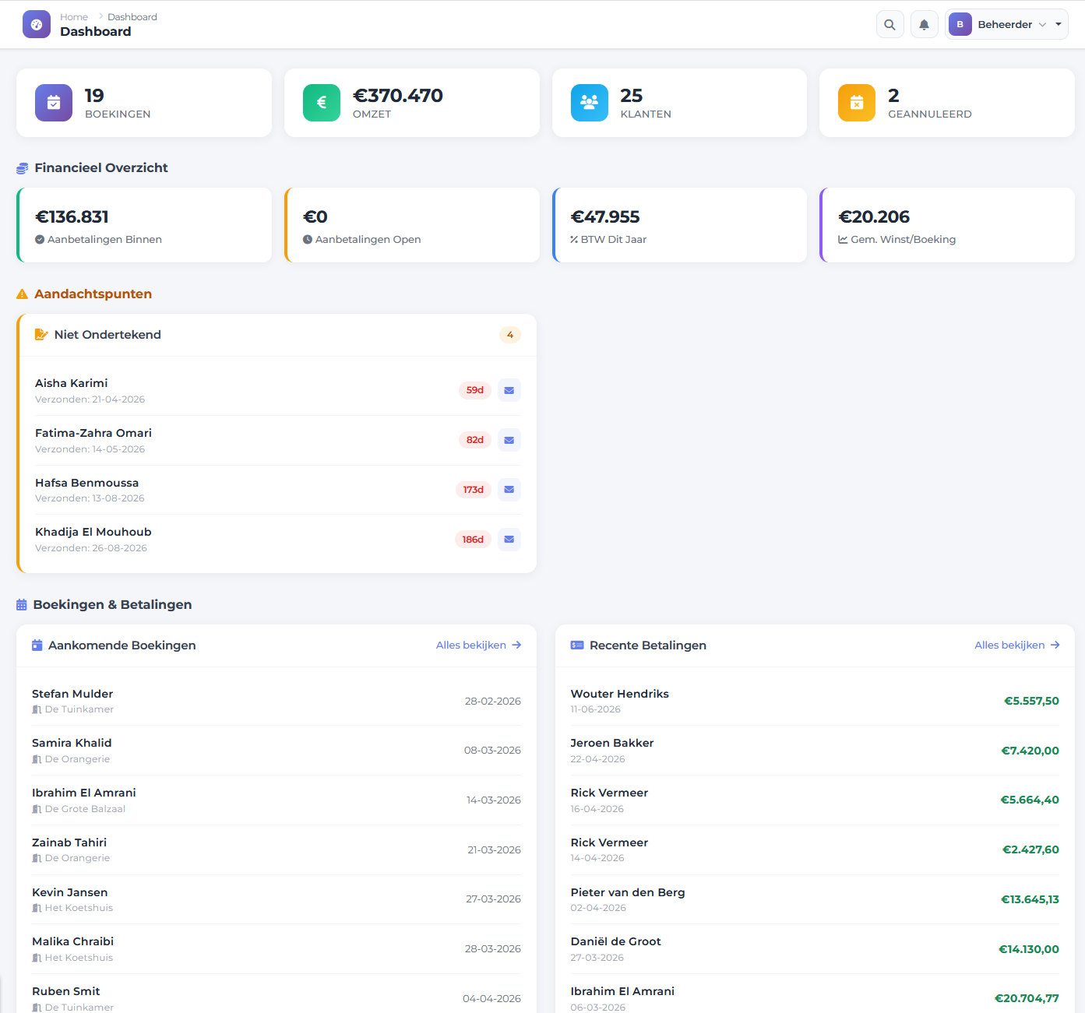Click the notifications bell icon

924,24
